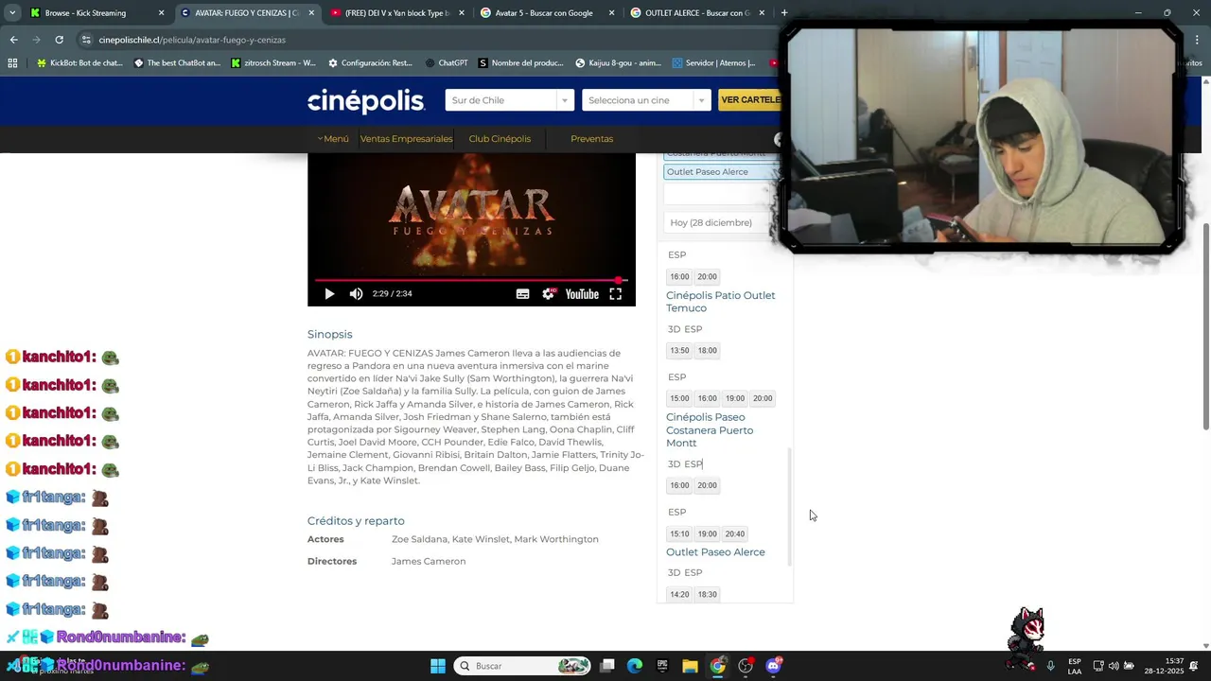Viewport: 1211px width, 681px height.
Task: Play the Avatar trailer video
Action: [x=329, y=294]
